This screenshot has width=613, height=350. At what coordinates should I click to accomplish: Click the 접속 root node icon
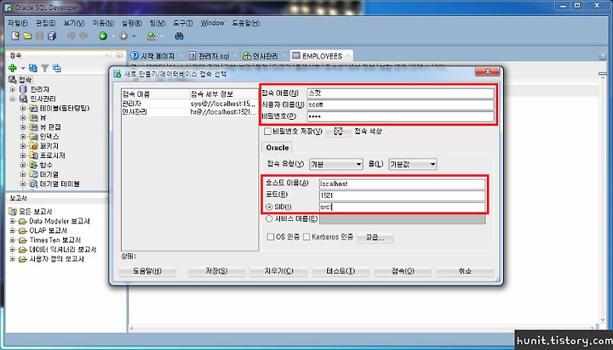tap(13, 80)
